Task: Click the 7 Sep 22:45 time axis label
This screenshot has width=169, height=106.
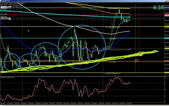Action: coord(101,104)
